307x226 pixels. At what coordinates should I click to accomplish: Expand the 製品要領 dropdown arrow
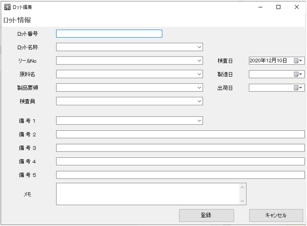[200, 88]
